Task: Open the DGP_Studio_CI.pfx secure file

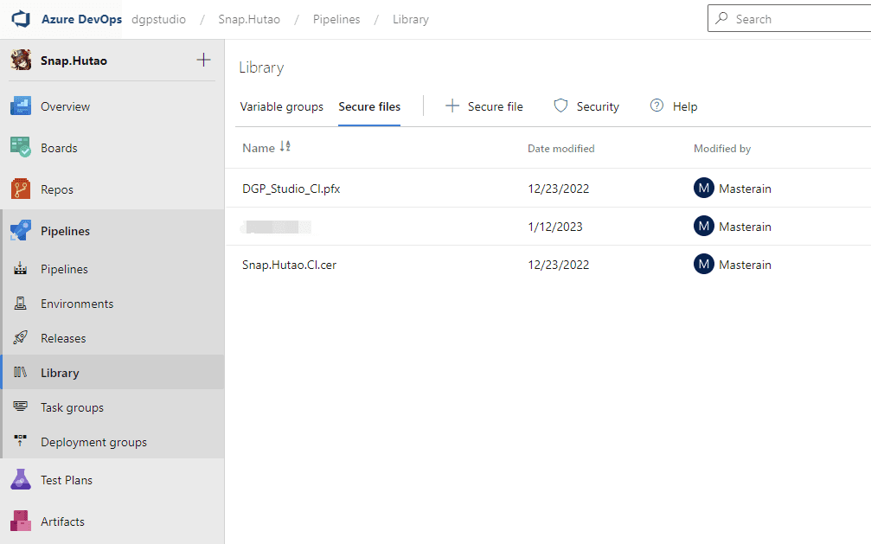Action: coord(291,189)
